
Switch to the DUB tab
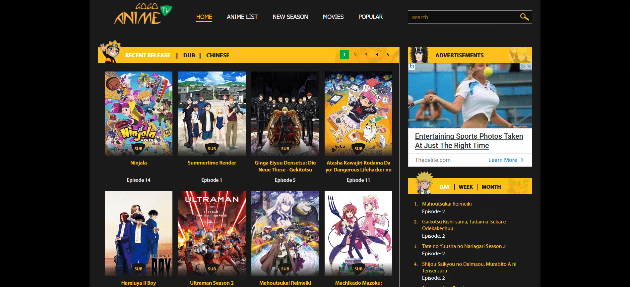(x=189, y=55)
